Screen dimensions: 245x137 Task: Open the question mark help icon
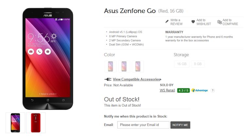click(x=213, y=90)
